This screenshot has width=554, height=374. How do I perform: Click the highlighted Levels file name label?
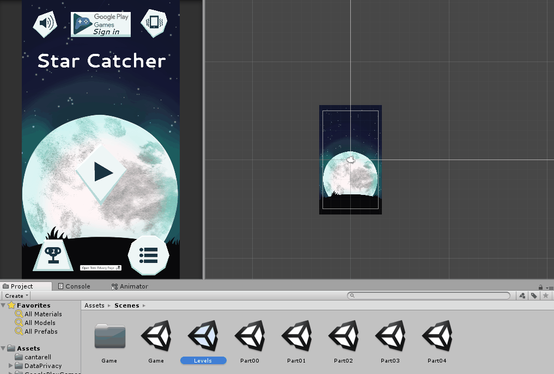pyautogui.click(x=203, y=360)
